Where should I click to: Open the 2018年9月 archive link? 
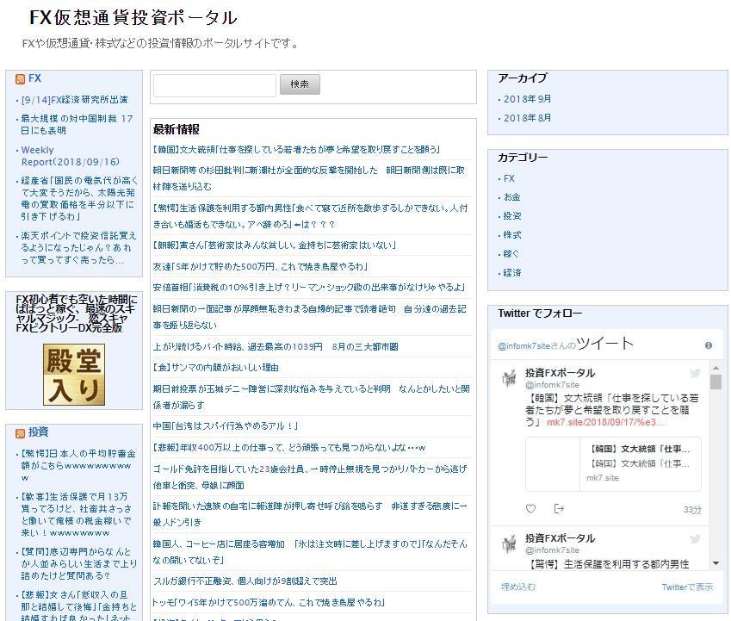coord(527,99)
